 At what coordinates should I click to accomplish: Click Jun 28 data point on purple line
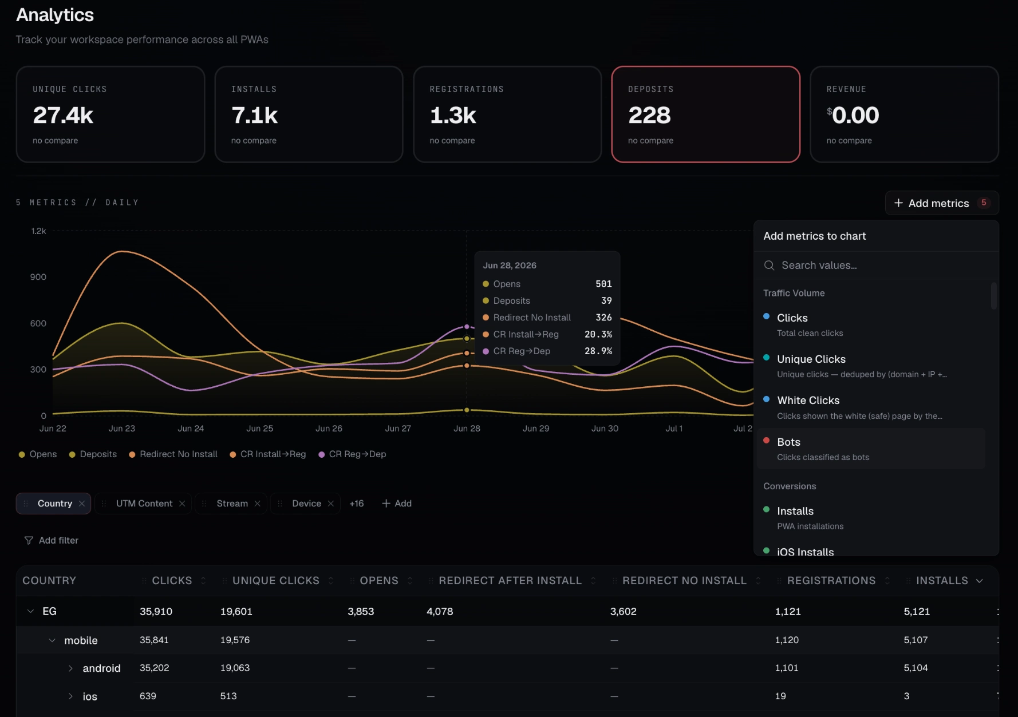coord(467,327)
